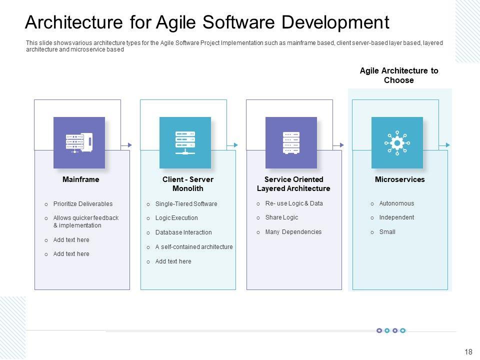The width and height of the screenshot is (480, 360).
Task: Click the arrow after the Client-Server box
Action: (x=235, y=145)
